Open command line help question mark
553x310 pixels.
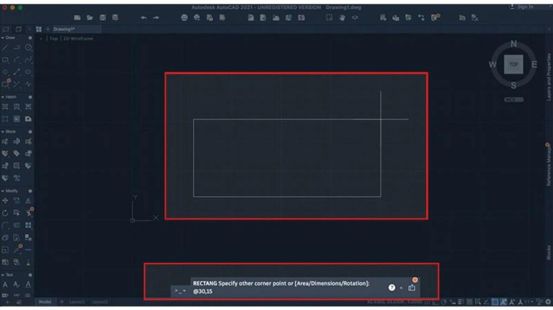pos(391,288)
